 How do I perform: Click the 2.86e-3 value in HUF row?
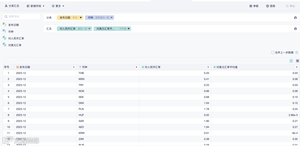tap(293, 115)
